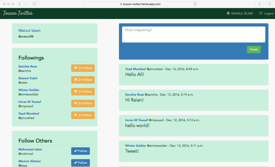
Task: Show all tabs using the tab overview icon
Action: [269, 4]
